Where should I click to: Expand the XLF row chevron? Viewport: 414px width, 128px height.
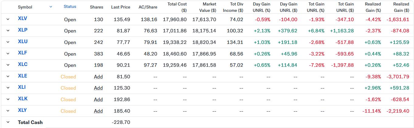tap(8, 54)
